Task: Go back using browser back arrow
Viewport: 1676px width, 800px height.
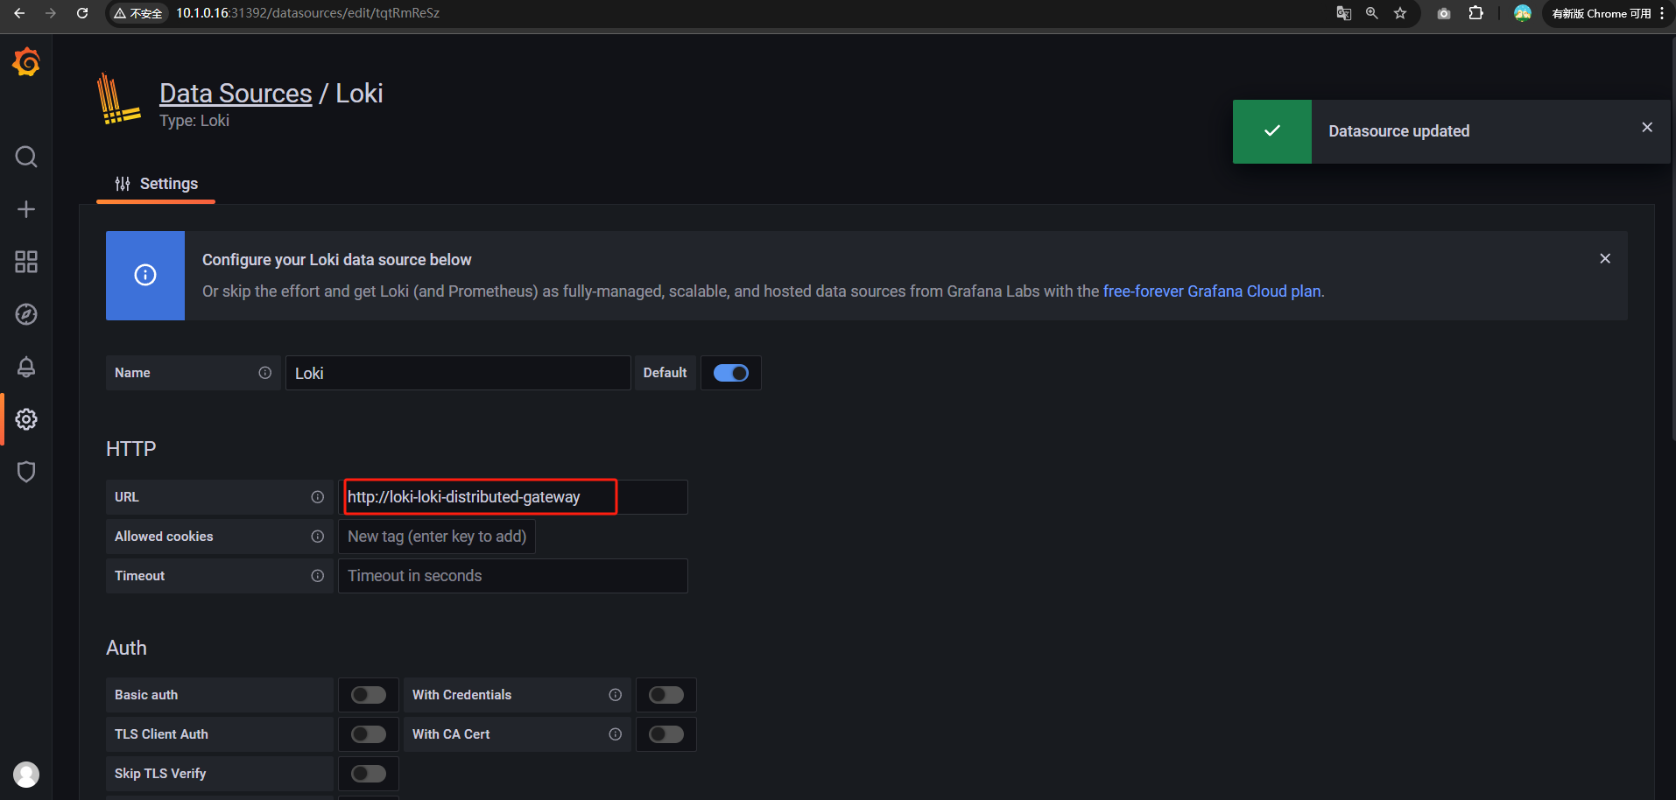Action: [x=19, y=13]
